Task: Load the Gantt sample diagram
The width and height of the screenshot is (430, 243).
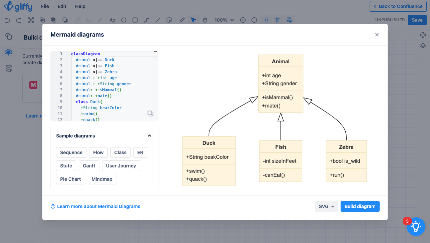Action: pyautogui.click(x=89, y=166)
